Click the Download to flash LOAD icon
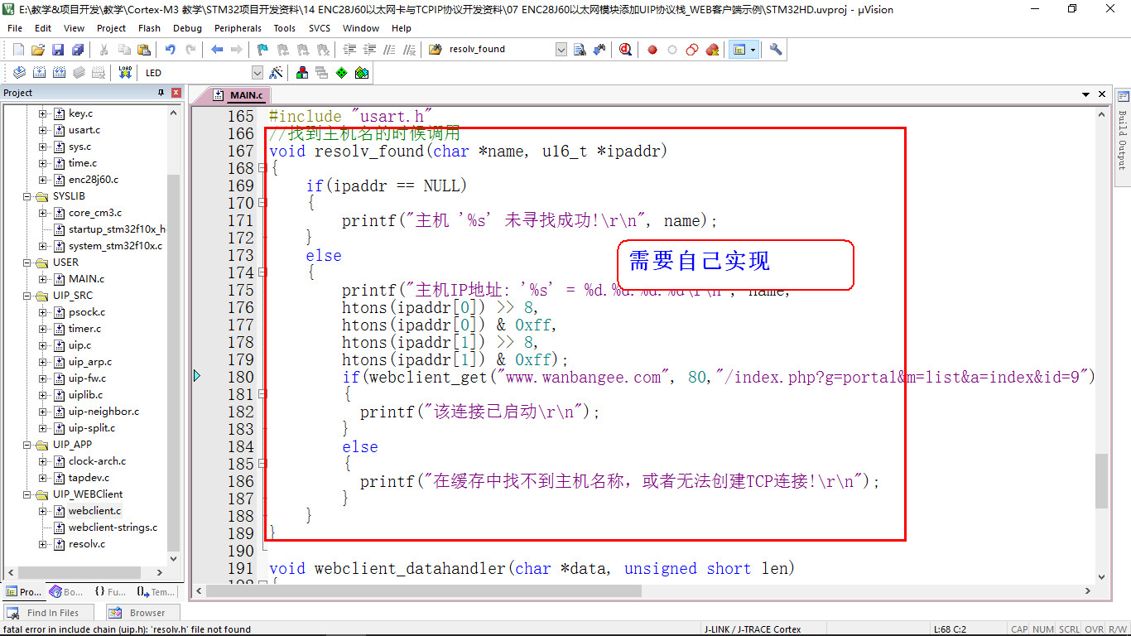 click(125, 73)
